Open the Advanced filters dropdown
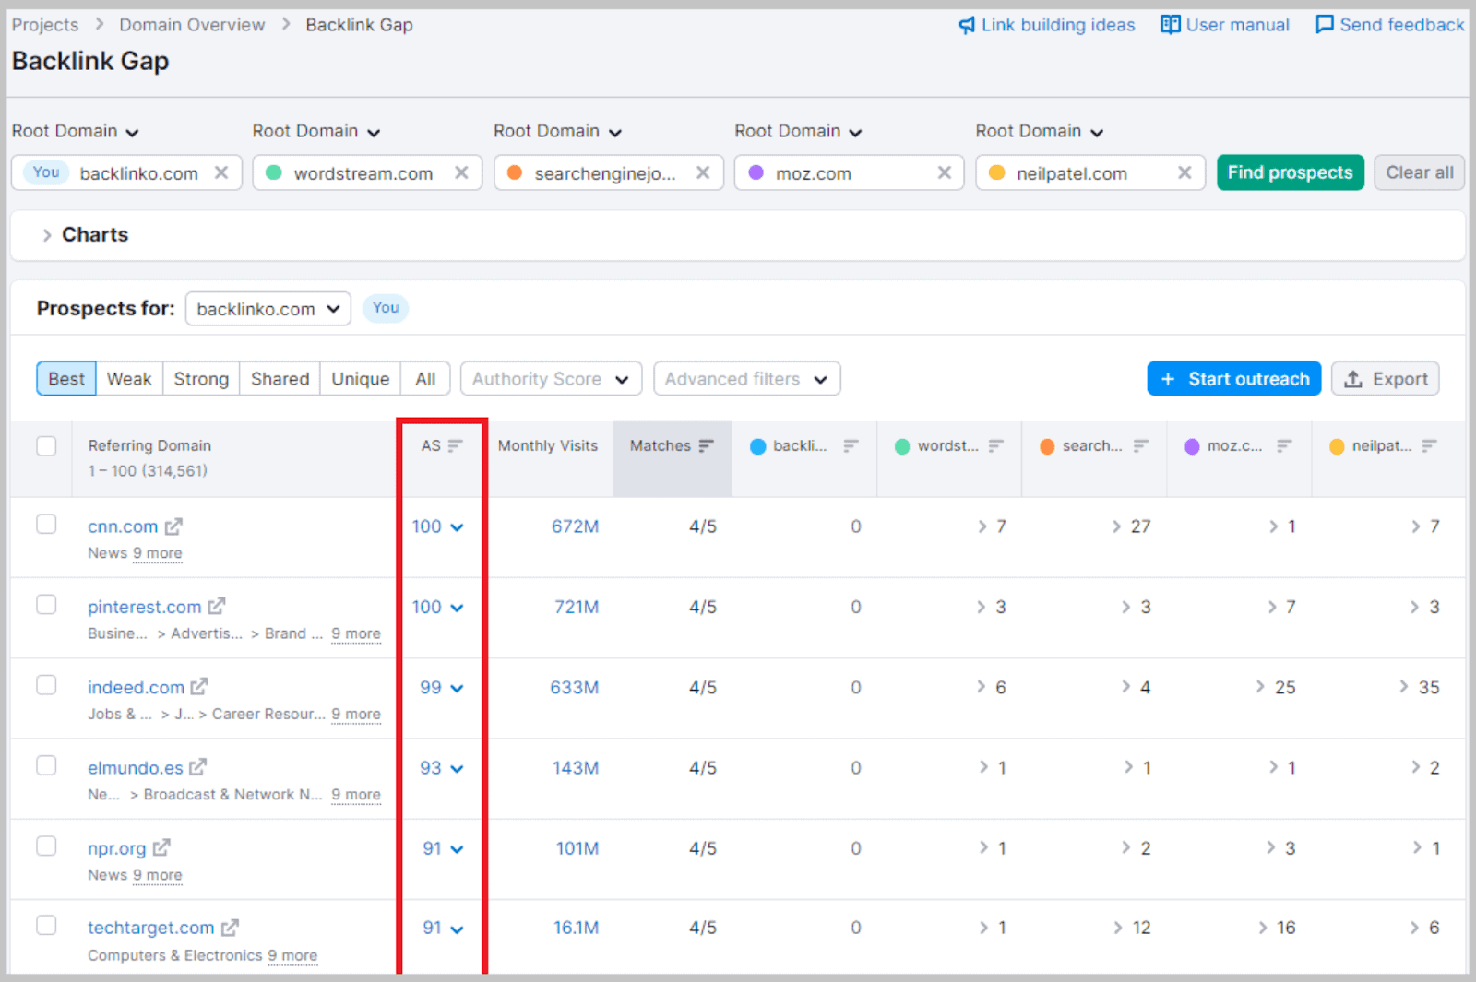The width and height of the screenshot is (1476, 982). [x=747, y=379]
